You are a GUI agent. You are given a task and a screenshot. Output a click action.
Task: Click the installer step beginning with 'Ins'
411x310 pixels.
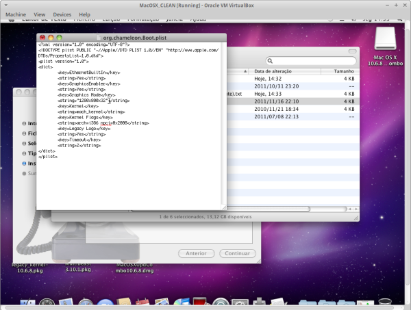(x=29, y=164)
